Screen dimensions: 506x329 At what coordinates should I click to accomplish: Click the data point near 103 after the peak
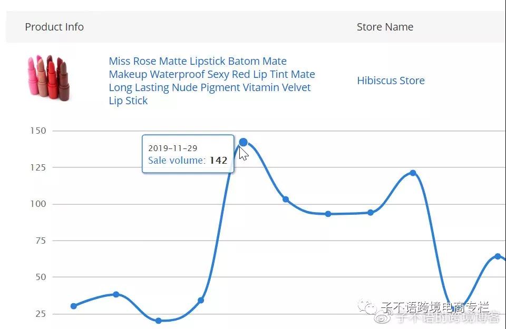[x=286, y=200]
